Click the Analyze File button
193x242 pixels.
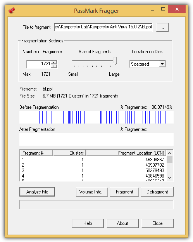[37, 192]
